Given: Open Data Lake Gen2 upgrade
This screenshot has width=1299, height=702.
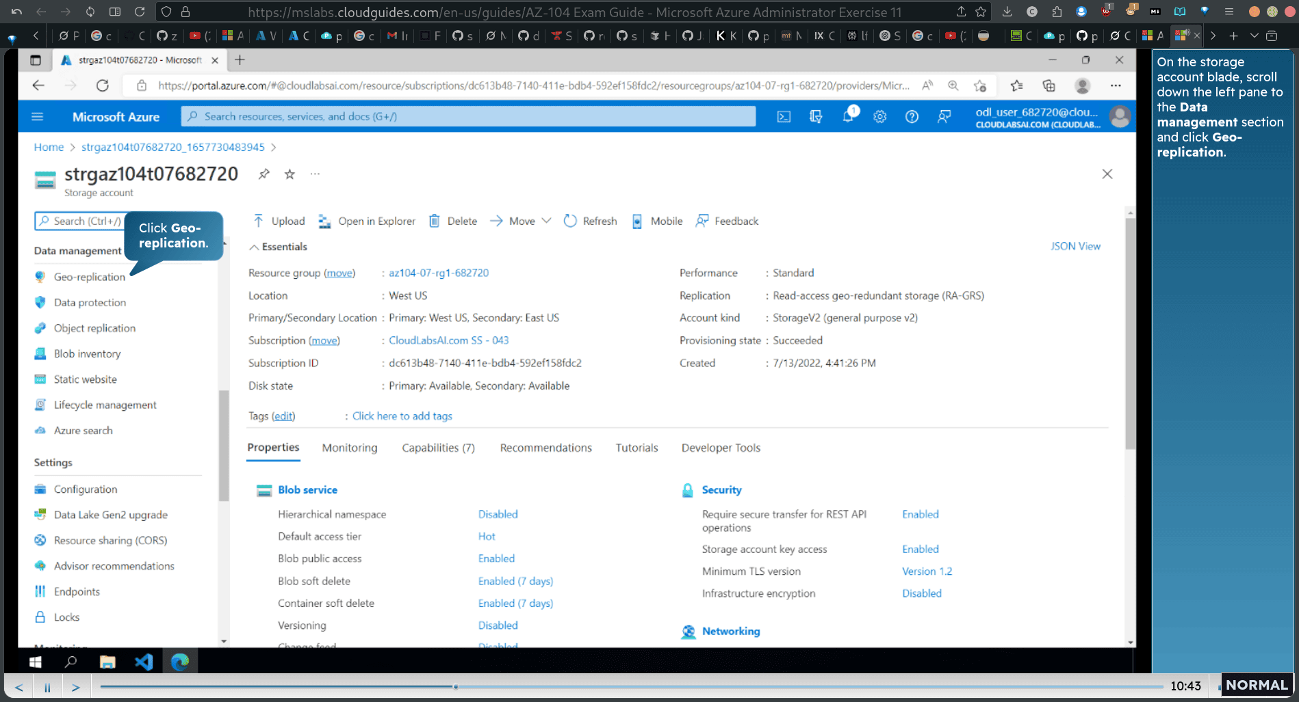Looking at the screenshot, I should click(x=110, y=515).
